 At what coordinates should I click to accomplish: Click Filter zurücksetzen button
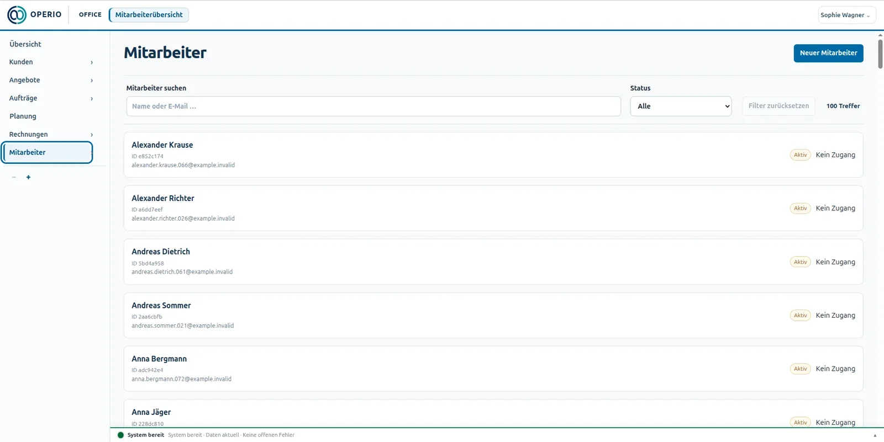[x=778, y=106]
